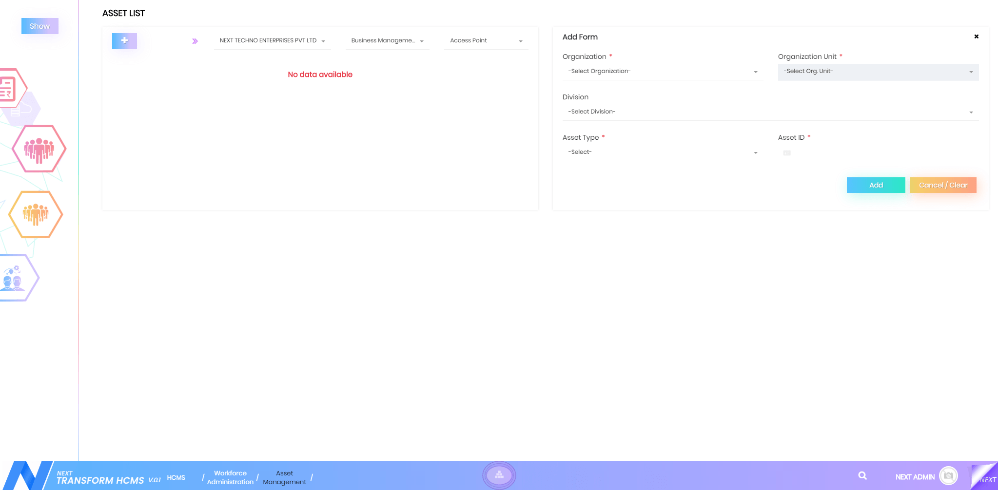
Task: Click the plus icon to add asset
Action: click(124, 41)
